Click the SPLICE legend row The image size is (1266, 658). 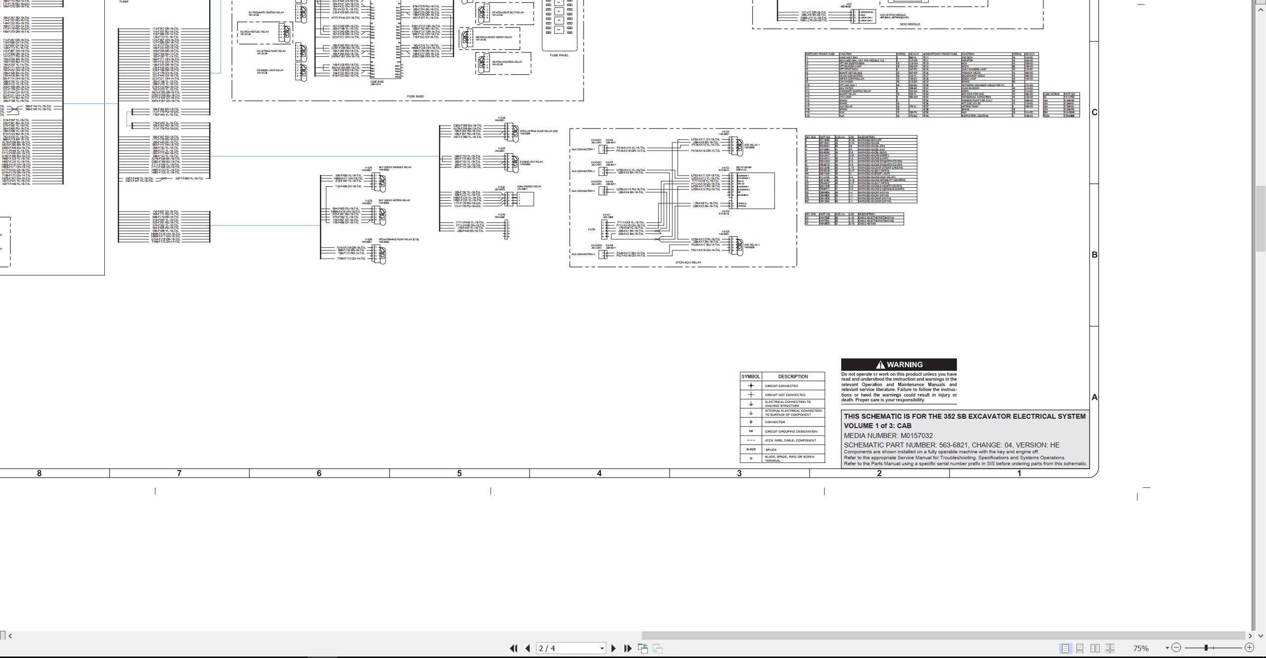[x=782, y=450]
